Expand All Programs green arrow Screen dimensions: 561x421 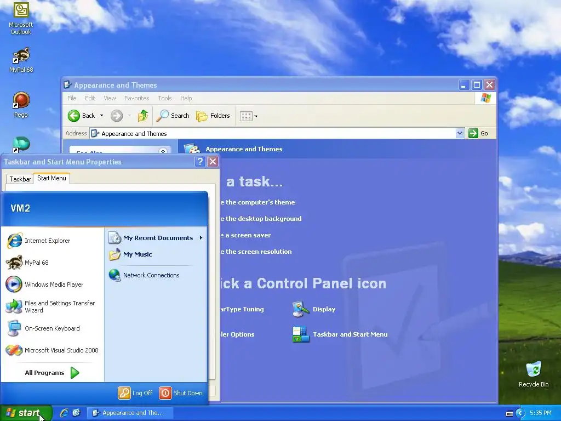pyautogui.click(x=75, y=373)
